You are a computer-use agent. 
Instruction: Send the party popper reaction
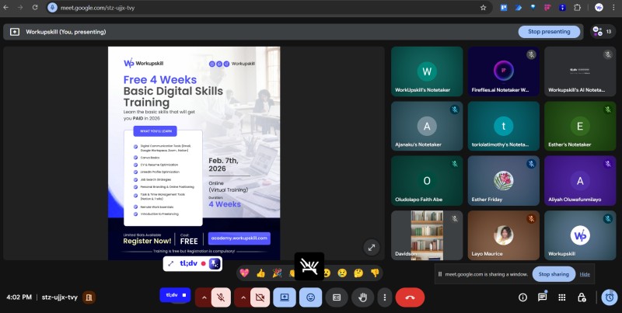[x=277, y=273]
